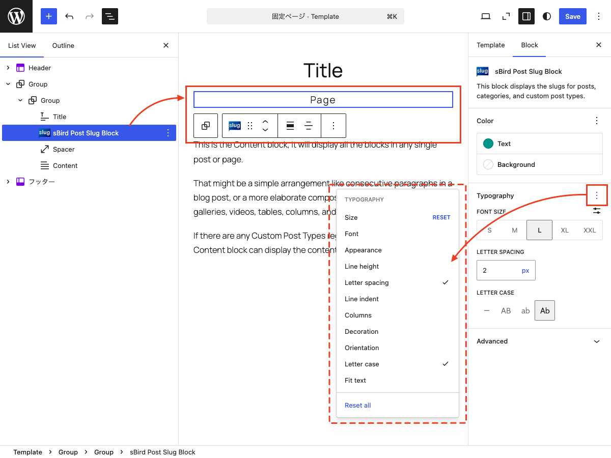Set letter case to uppercase AB

(506, 310)
